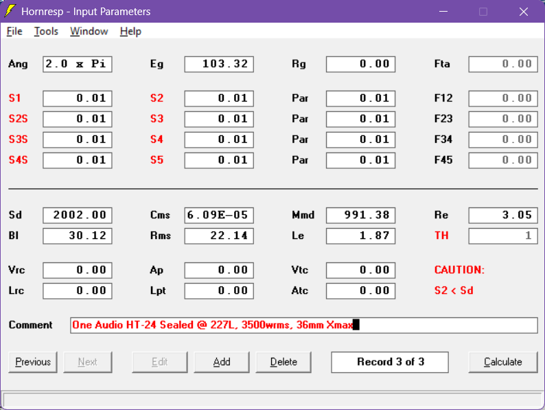Click the F12 value box
Image resolution: width=545 pixels, height=410 pixels.
[503, 98]
